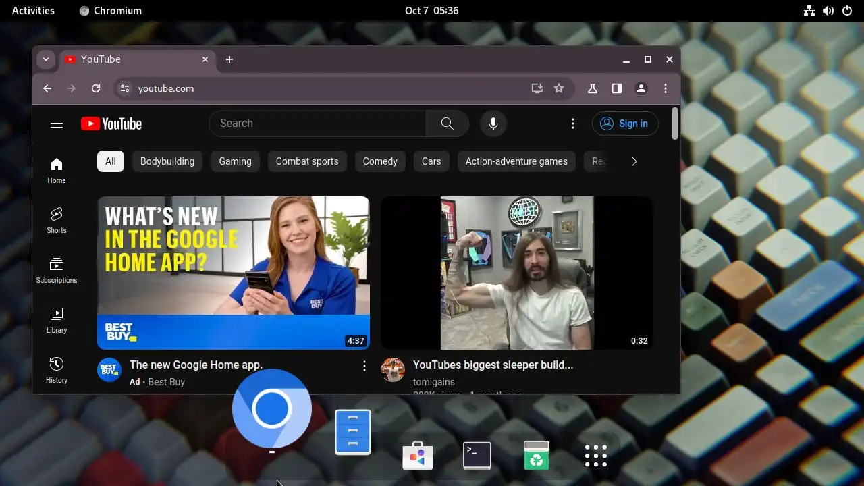Click the search magnifier button
Image resolution: width=864 pixels, height=486 pixels.
coord(447,124)
